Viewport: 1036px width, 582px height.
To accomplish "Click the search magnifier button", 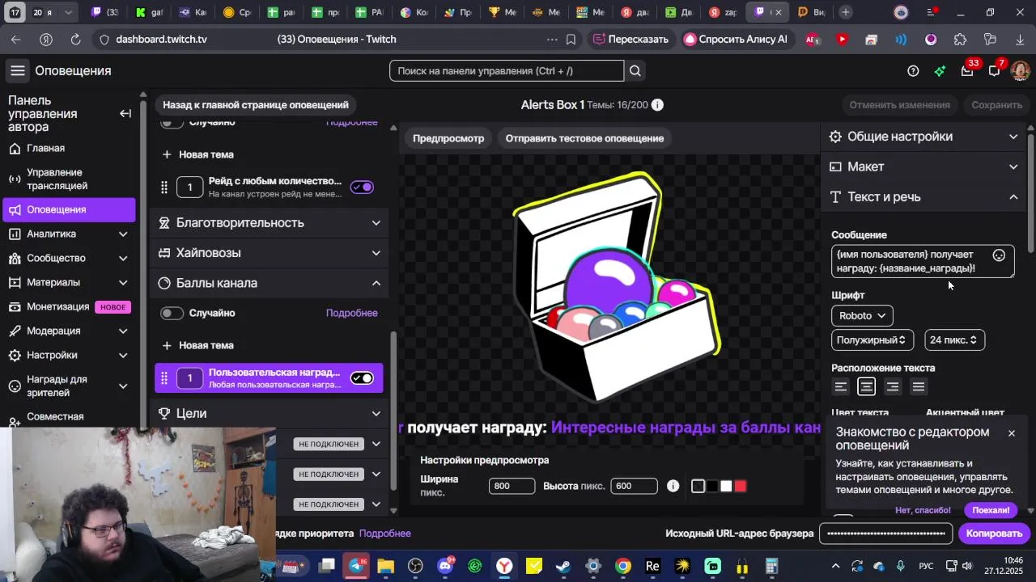I will (635, 71).
